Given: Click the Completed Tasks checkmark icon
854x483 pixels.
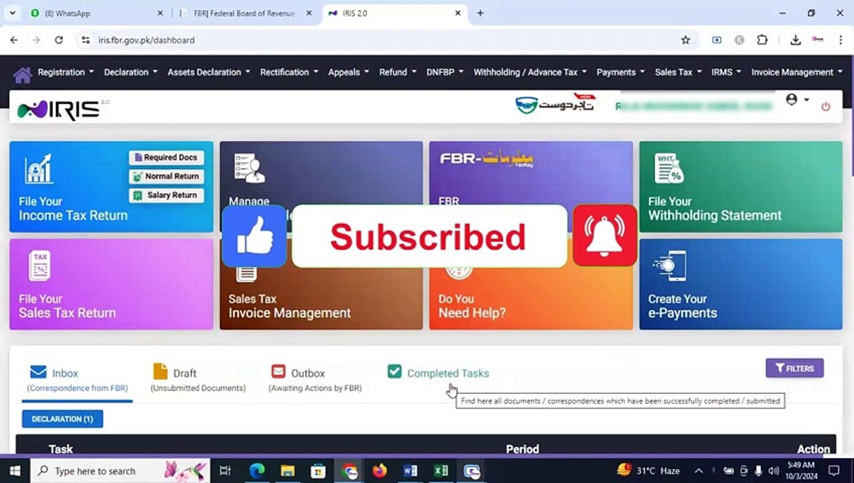Looking at the screenshot, I should [394, 371].
